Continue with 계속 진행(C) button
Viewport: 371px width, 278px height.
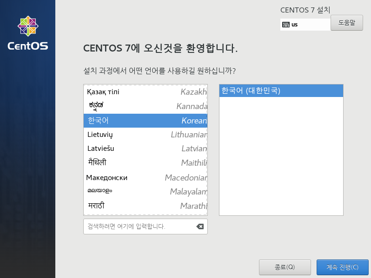coord(342,267)
